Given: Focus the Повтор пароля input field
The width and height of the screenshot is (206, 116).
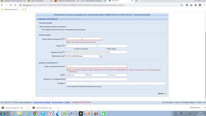Looking at the screenshot, I should (x=112, y=46).
